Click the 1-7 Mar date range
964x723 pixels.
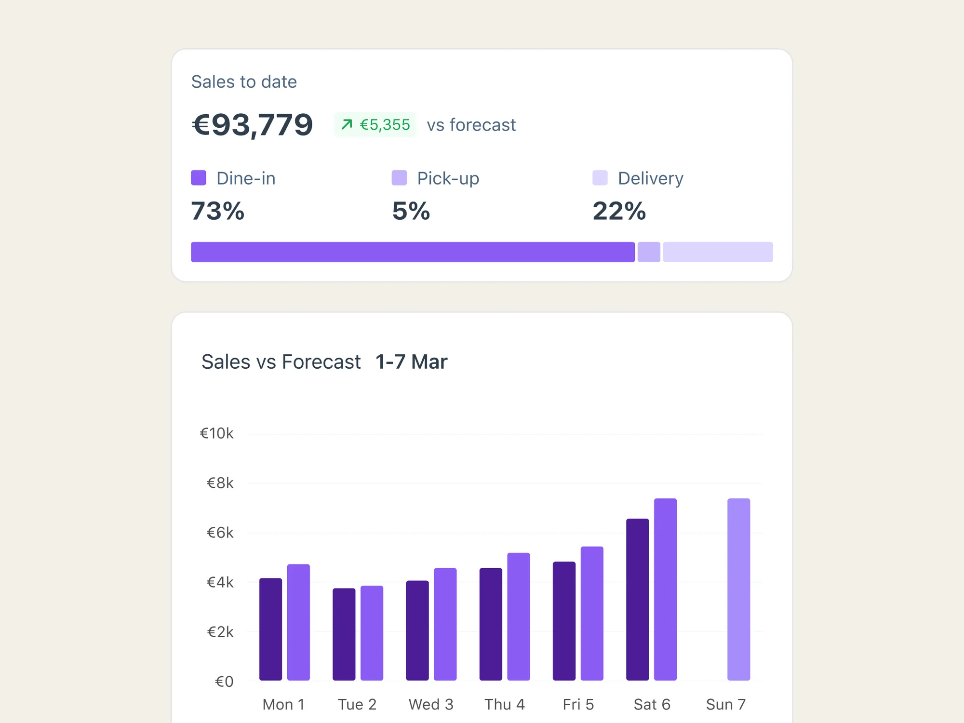(411, 362)
